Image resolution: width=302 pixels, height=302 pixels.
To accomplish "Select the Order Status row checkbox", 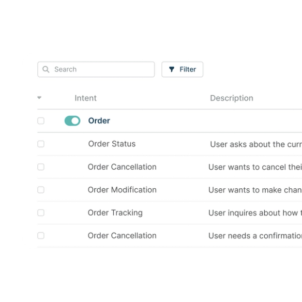I will (41, 144).
